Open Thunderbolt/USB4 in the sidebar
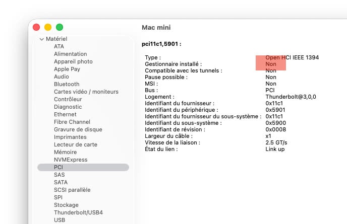347x224 pixels. point(78,212)
